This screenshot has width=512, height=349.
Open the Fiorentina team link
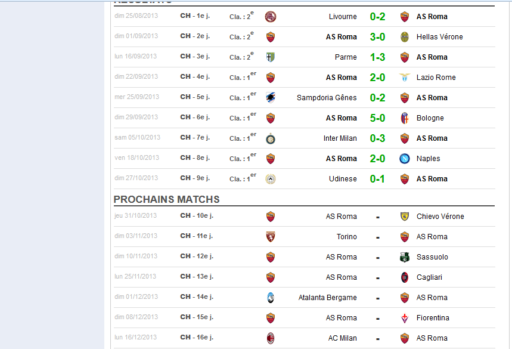click(433, 318)
